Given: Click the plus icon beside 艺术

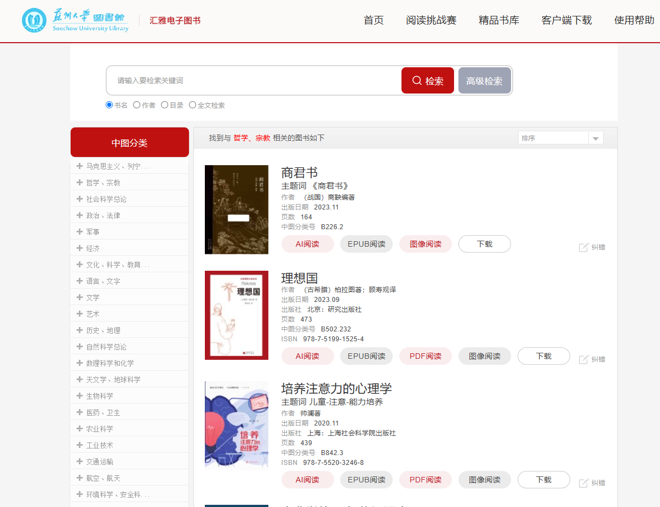Looking at the screenshot, I should pos(79,314).
